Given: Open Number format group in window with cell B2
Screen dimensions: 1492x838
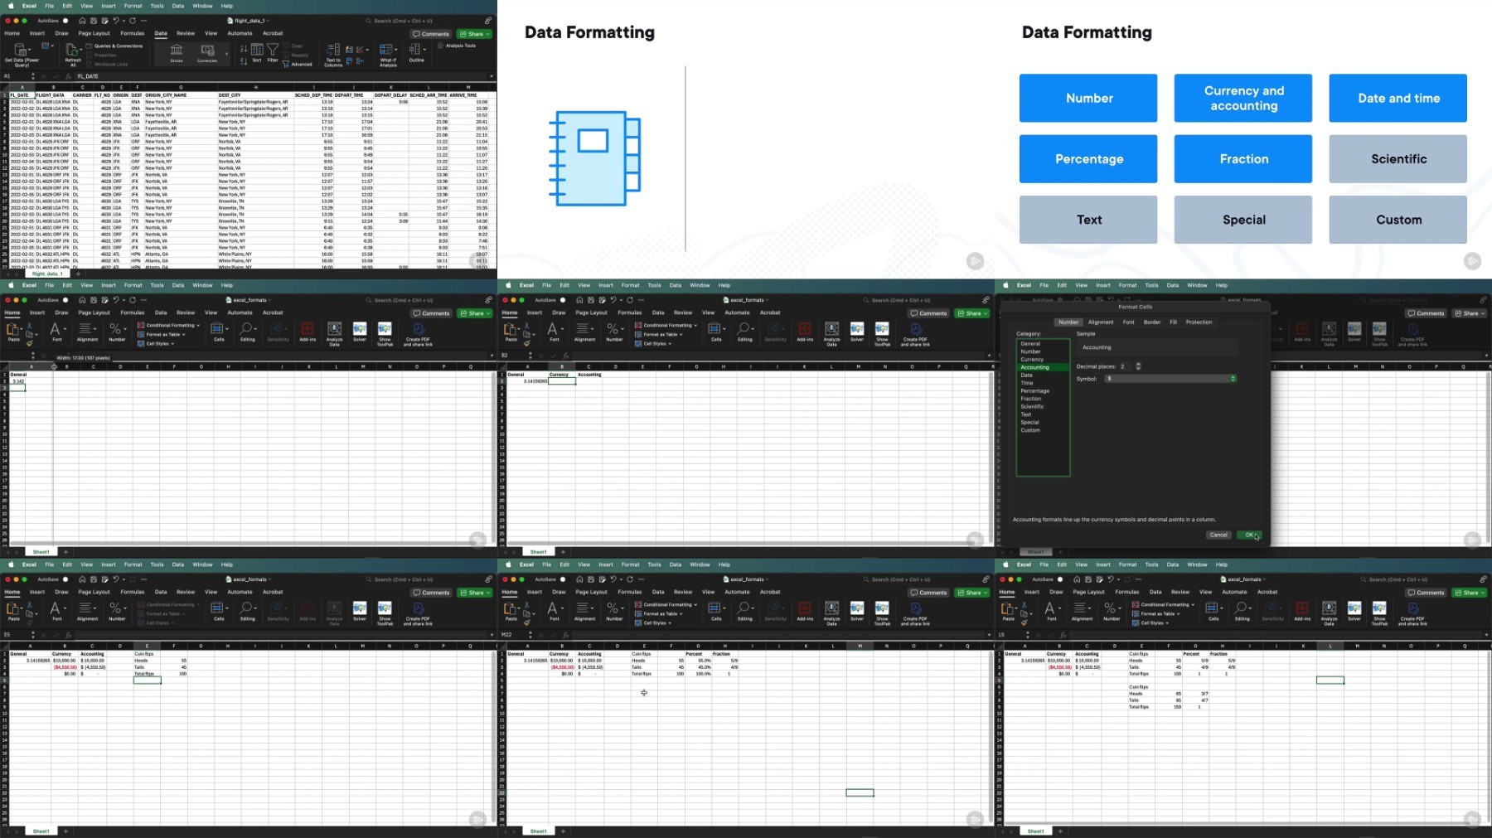Looking at the screenshot, I should (x=614, y=332).
